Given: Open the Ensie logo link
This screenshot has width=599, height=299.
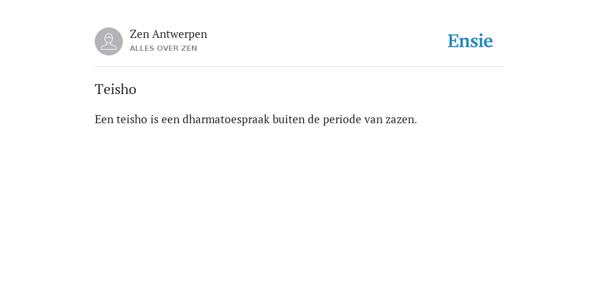Looking at the screenshot, I should click(470, 41).
